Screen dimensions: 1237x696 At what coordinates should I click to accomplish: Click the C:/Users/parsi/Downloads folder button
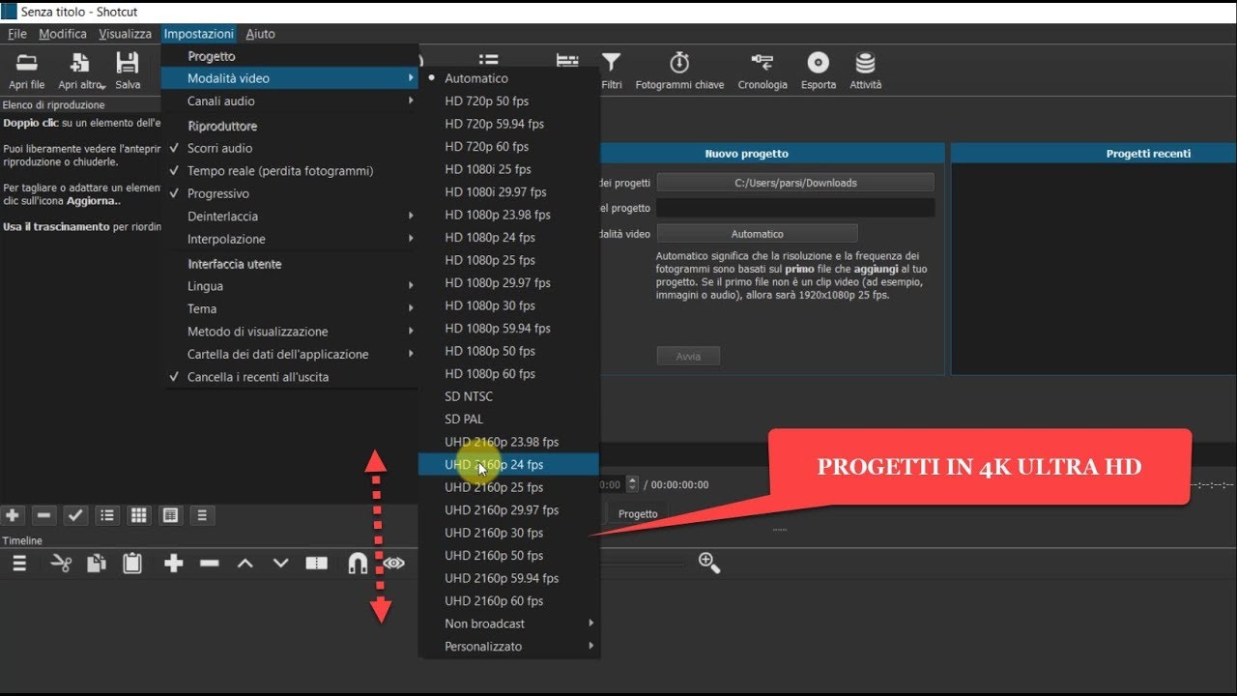point(795,183)
